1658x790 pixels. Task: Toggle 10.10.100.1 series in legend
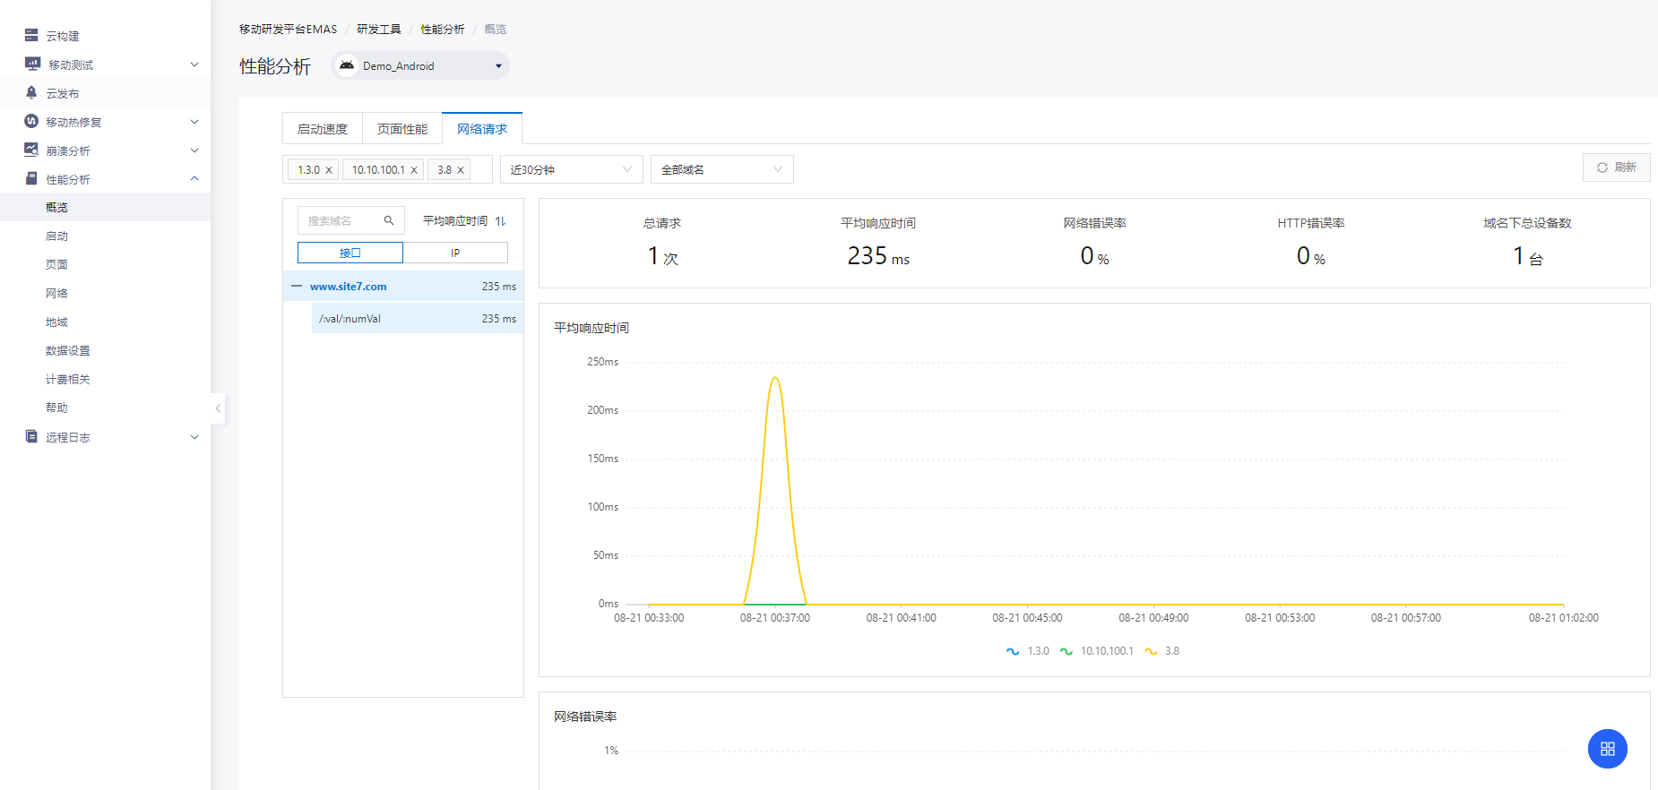point(1096,651)
